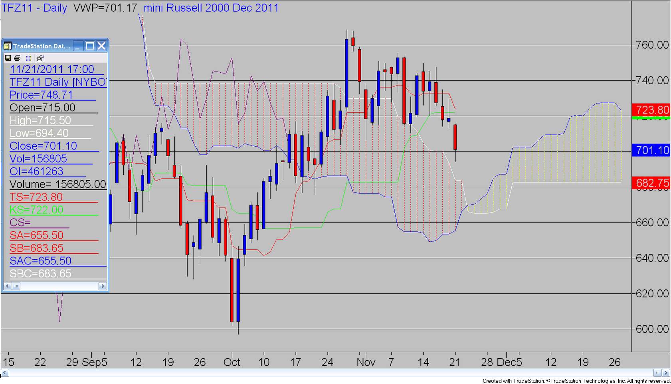Click the 'Nov' date axis label

[366, 362]
